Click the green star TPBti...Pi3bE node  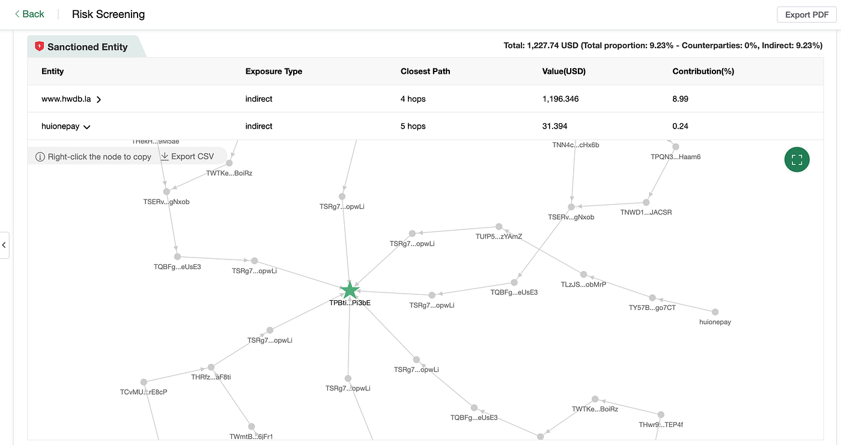click(x=350, y=291)
